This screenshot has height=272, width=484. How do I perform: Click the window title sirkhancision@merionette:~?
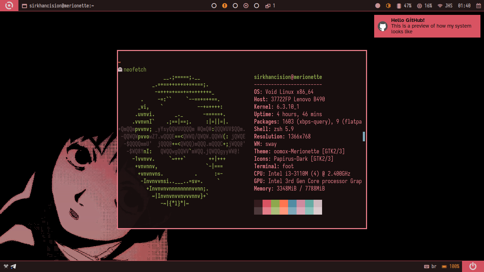point(62,6)
